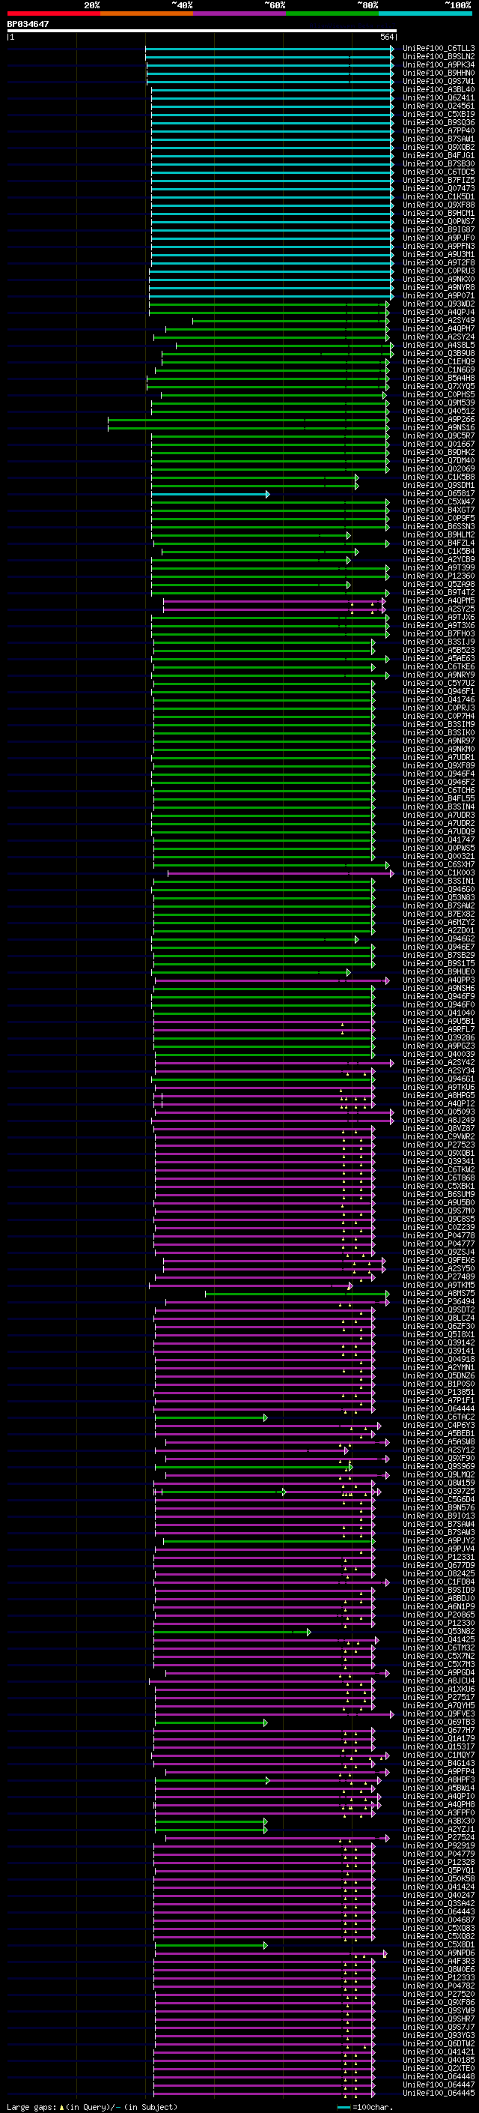Click the purple ~60% identity legend segment
479x2113 pixels.
point(239,13)
